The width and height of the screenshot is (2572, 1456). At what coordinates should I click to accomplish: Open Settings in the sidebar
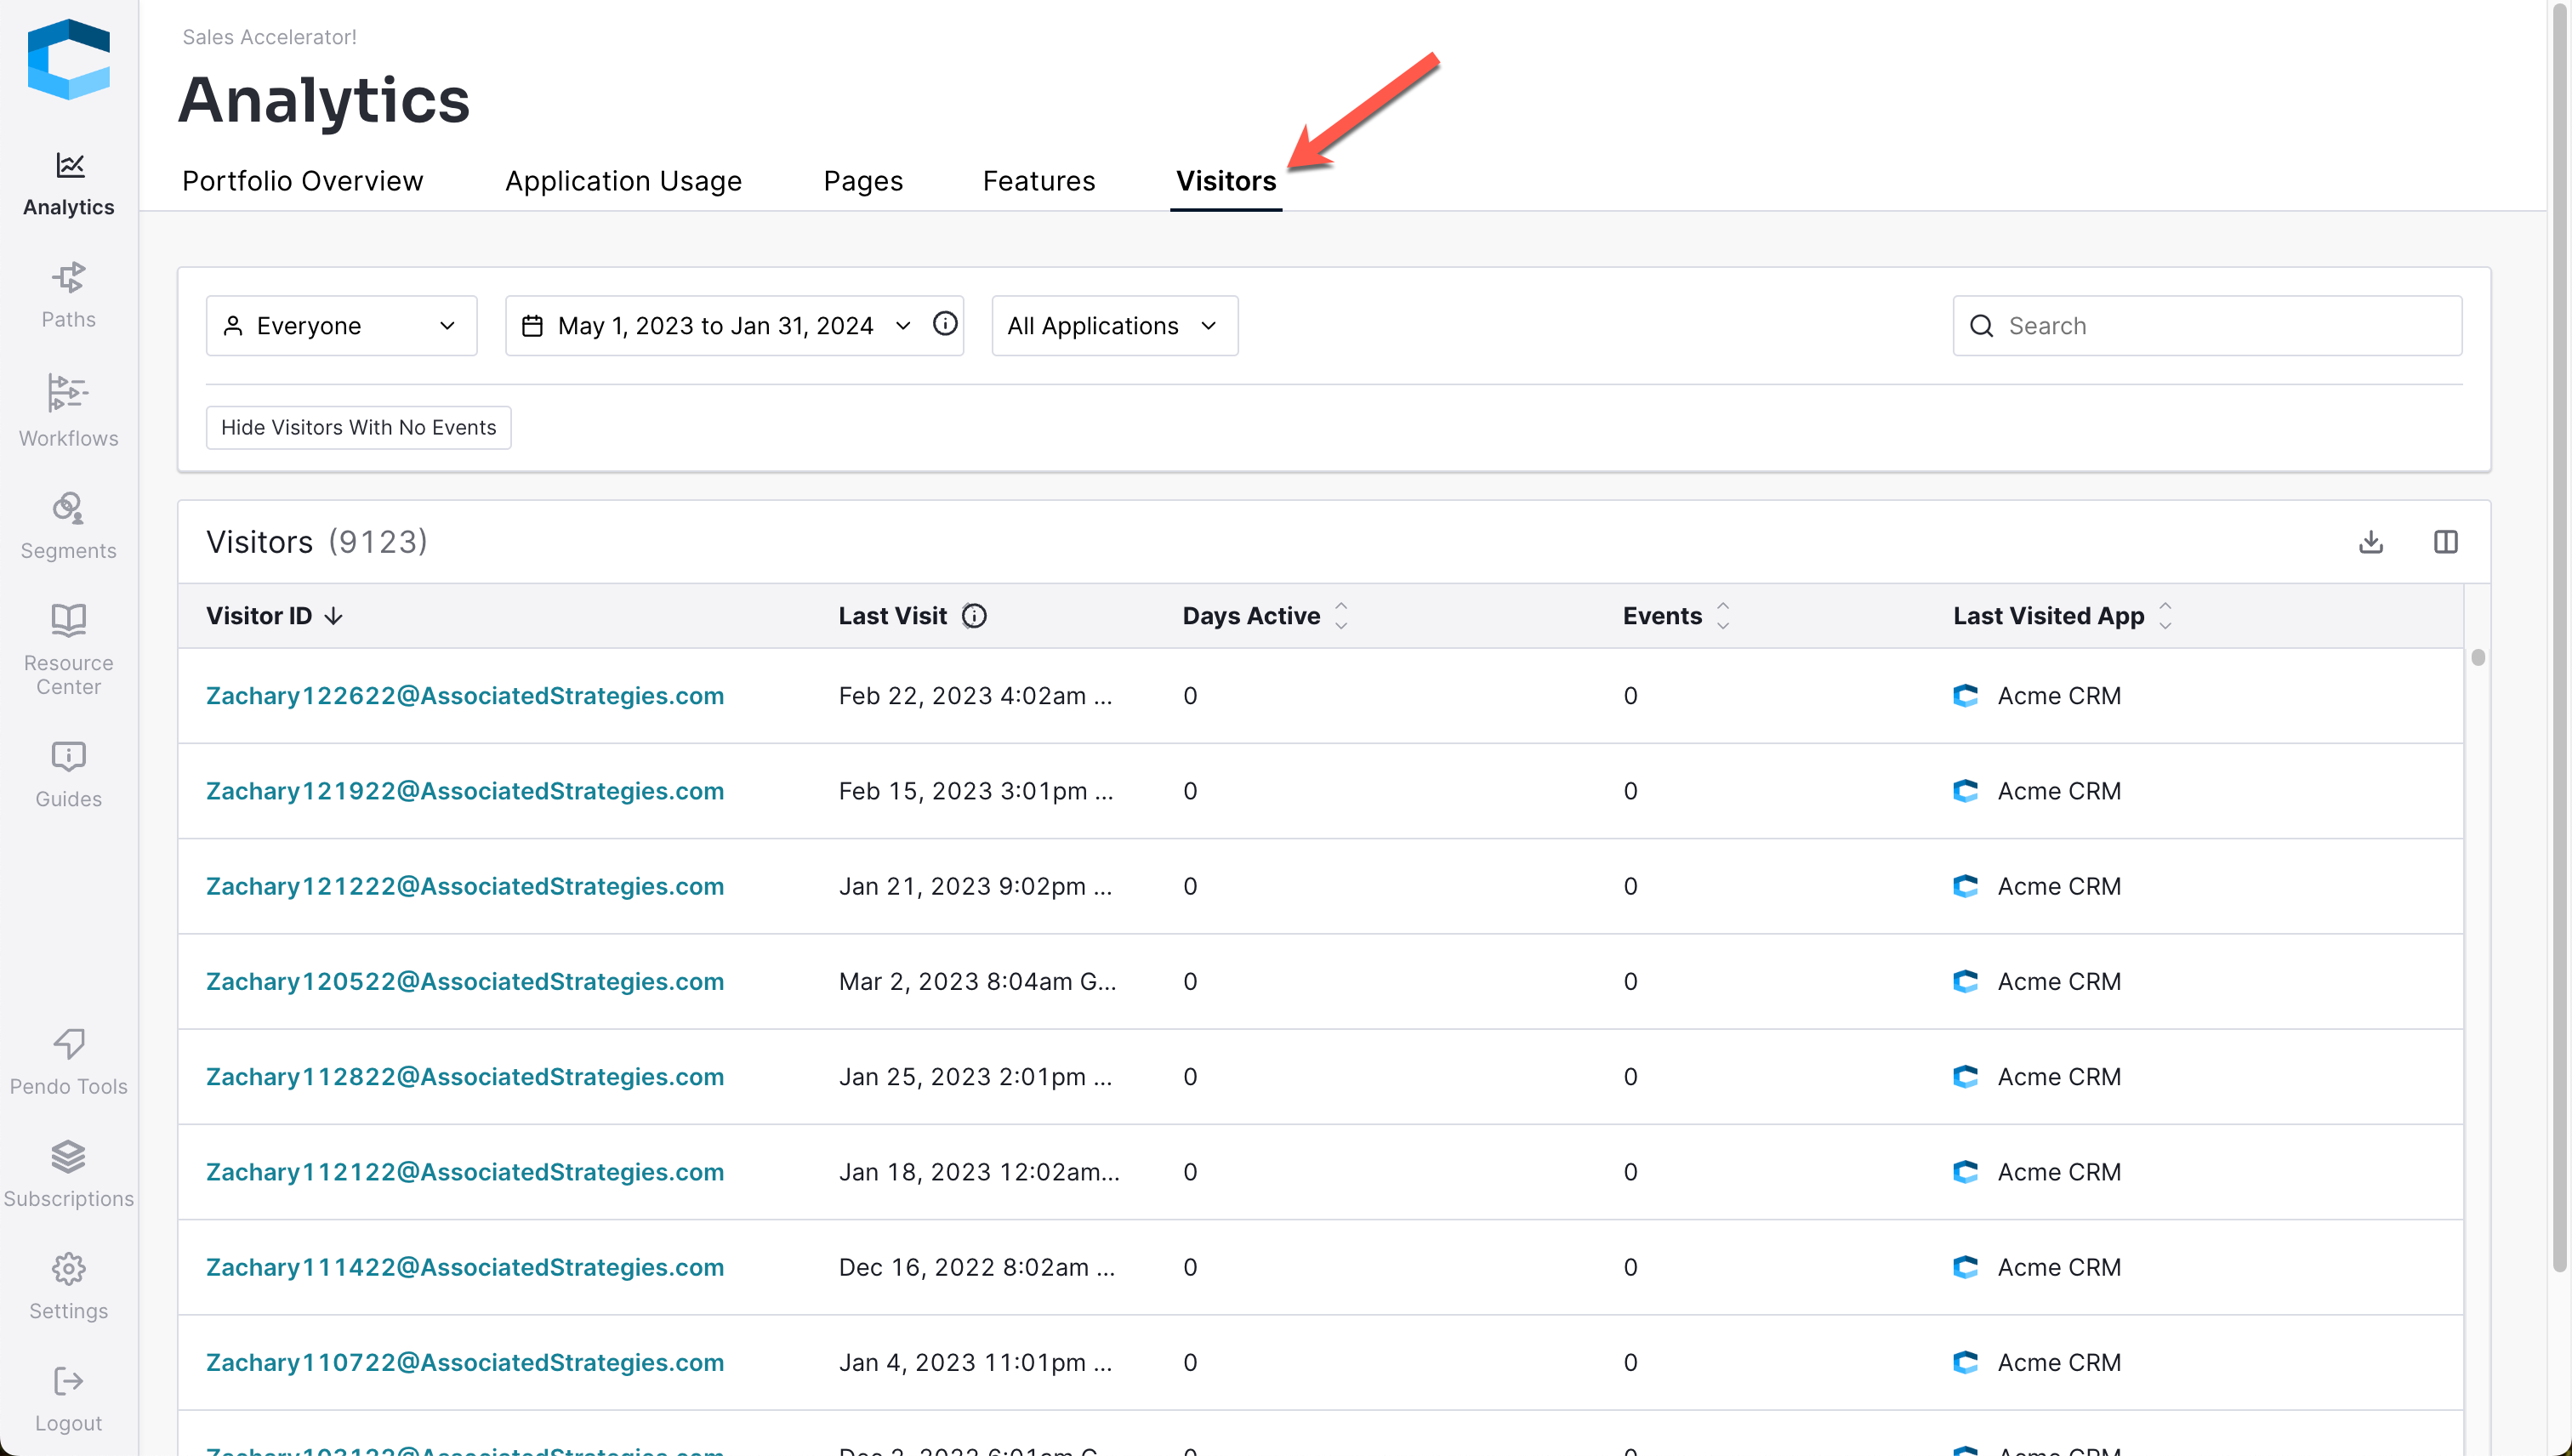point(69,1288)
